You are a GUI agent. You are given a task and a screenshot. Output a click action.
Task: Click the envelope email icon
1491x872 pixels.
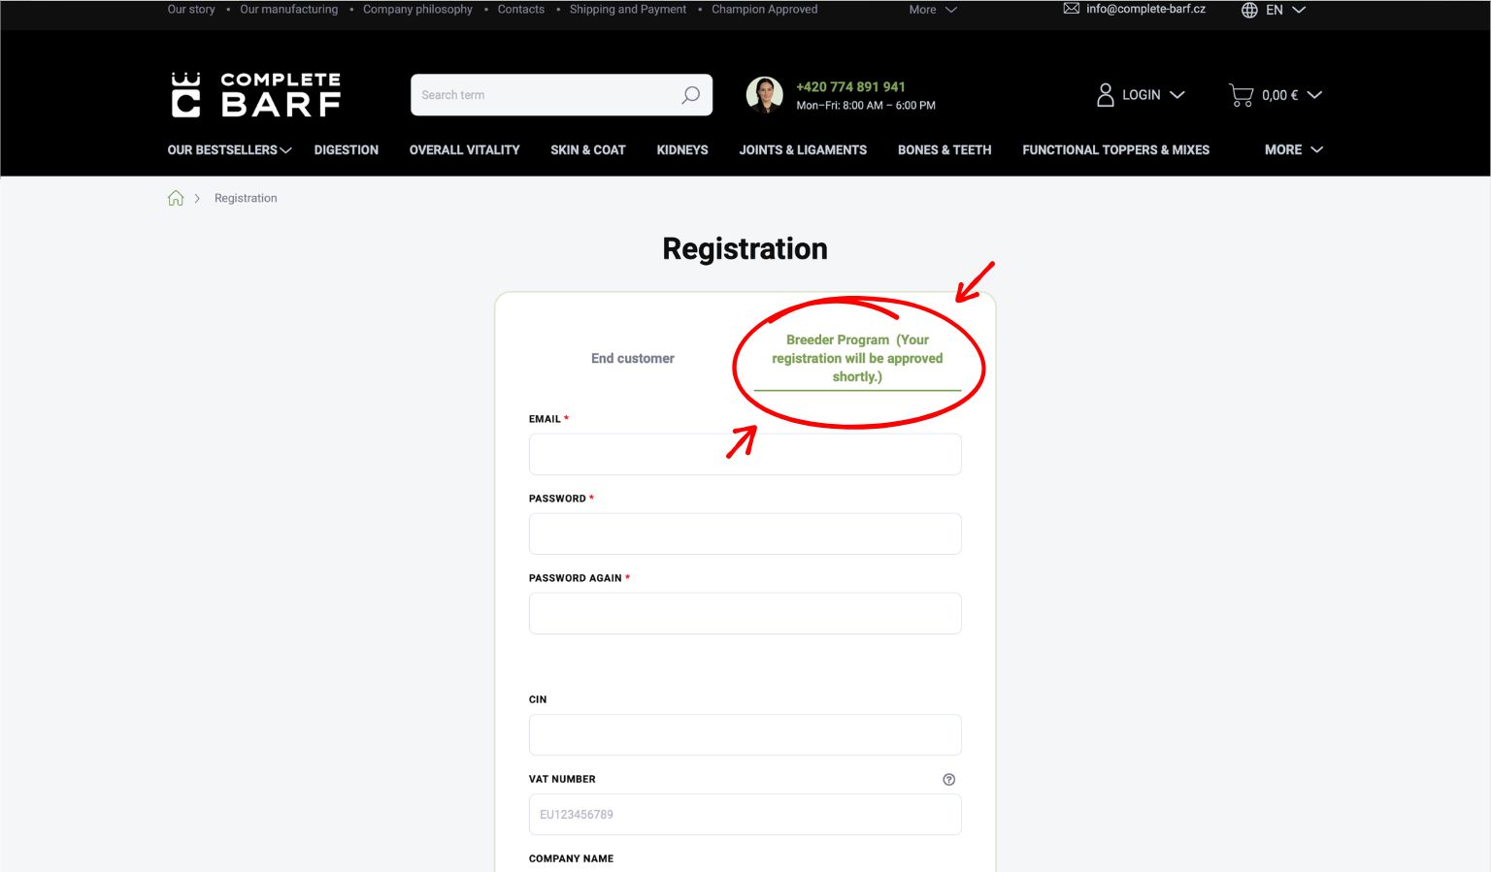[1071, 9]
